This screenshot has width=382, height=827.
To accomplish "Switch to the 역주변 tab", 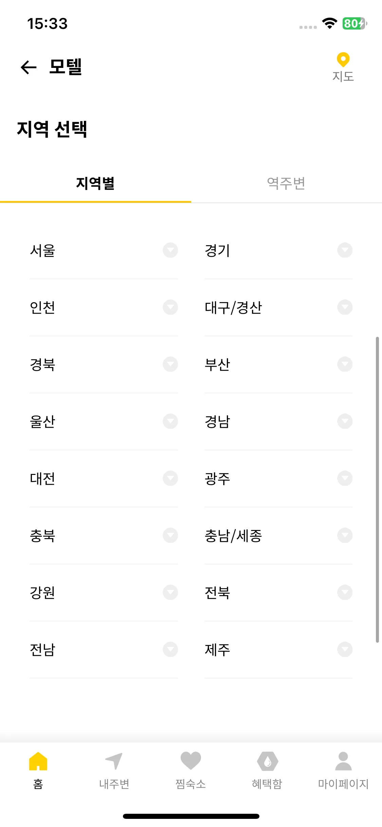I will [286, 183].
